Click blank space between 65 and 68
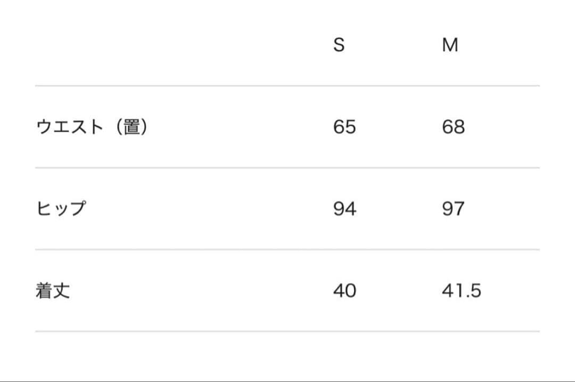The height and width of the screenshot is (382, 575). tap(399, 127)
